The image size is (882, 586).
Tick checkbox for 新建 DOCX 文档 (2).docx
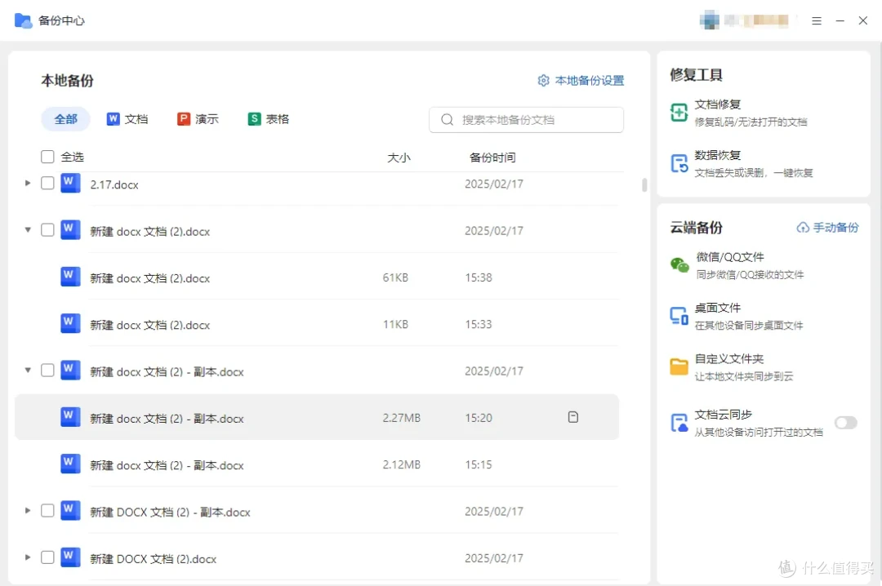point(48,557)
